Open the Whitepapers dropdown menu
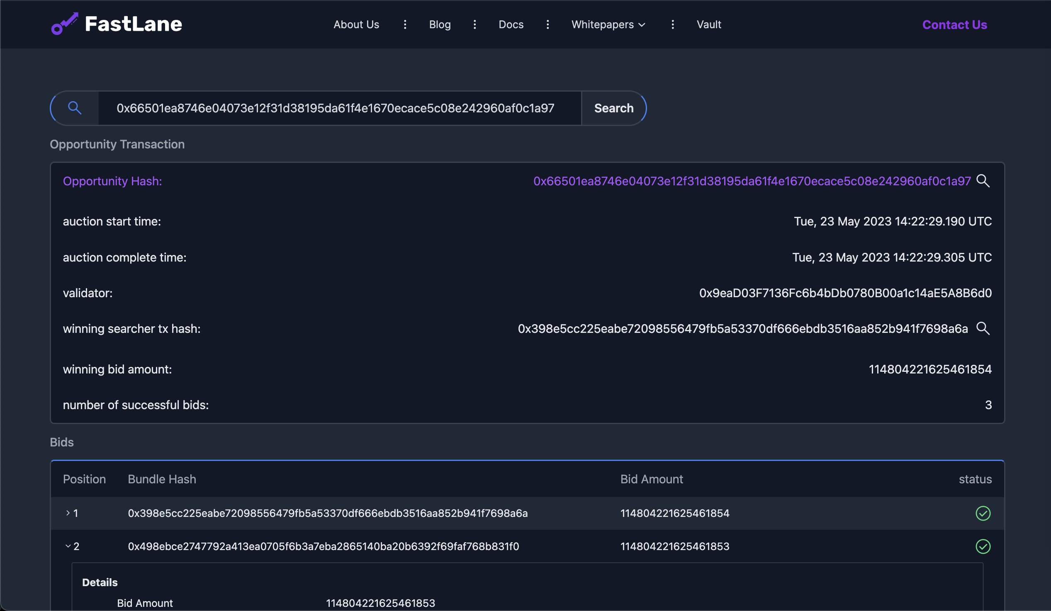Image resolution: width=1051 pixels, height=611 pixels. pos(608,24)
